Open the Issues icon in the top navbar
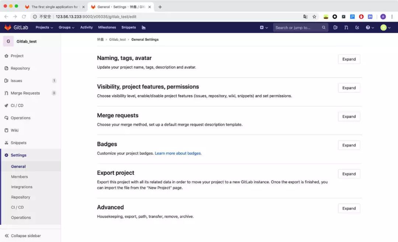 pos(335,27)
